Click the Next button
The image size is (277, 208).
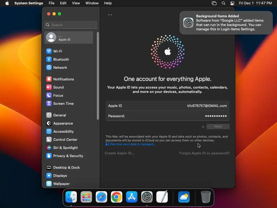point(218,126)
